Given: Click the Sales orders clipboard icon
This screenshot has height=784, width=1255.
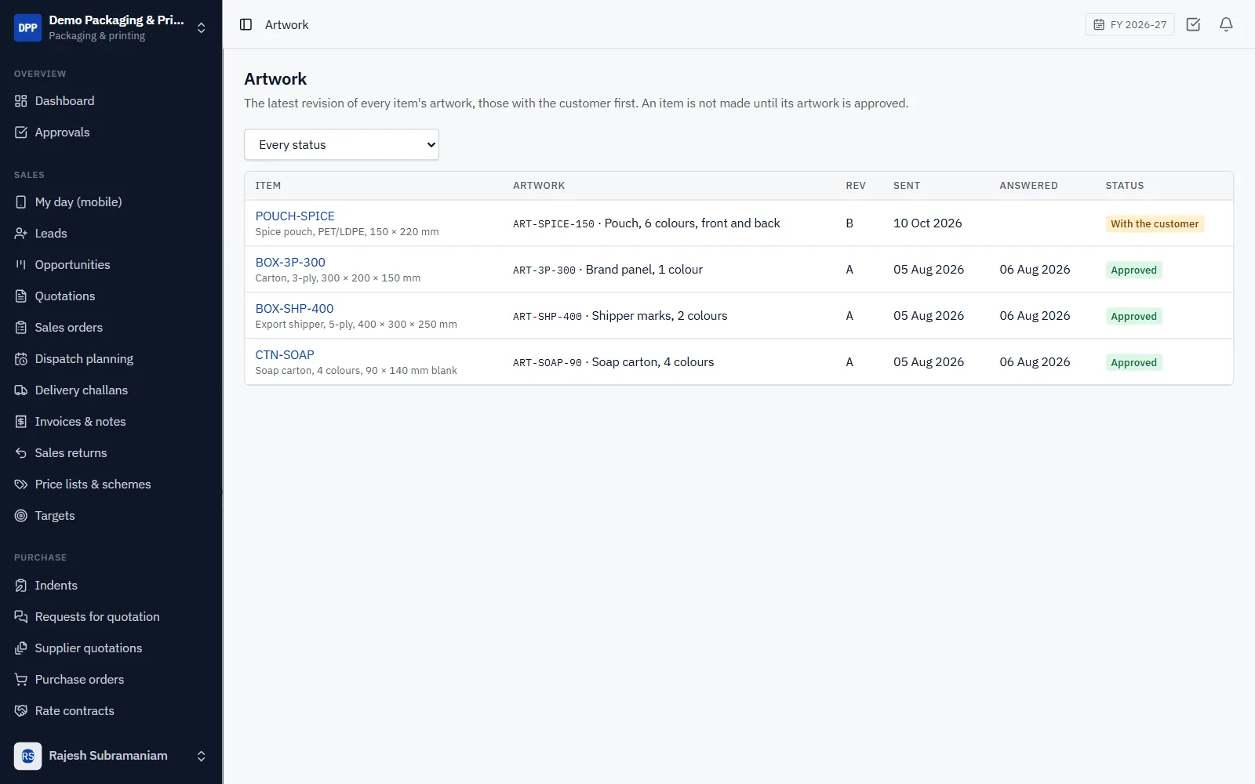Looking at the screenshot, I should click(21, 328).
